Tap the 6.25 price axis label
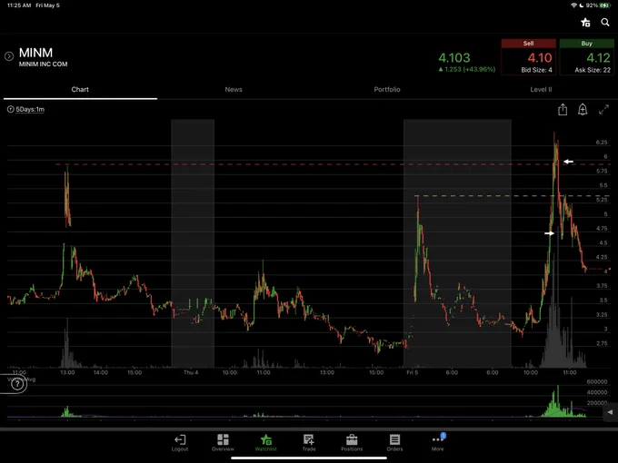This screenshot has height=463, width=618. (x=602, y=143)
